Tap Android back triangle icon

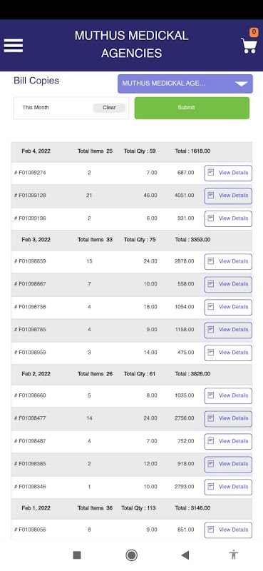coord(185,555)
